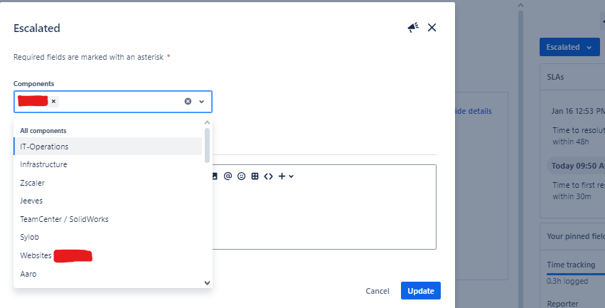Image resolution: width=605 pixels, height=308 pixels.
Task: Remove the selected component tag
Action: pos(53,101)
